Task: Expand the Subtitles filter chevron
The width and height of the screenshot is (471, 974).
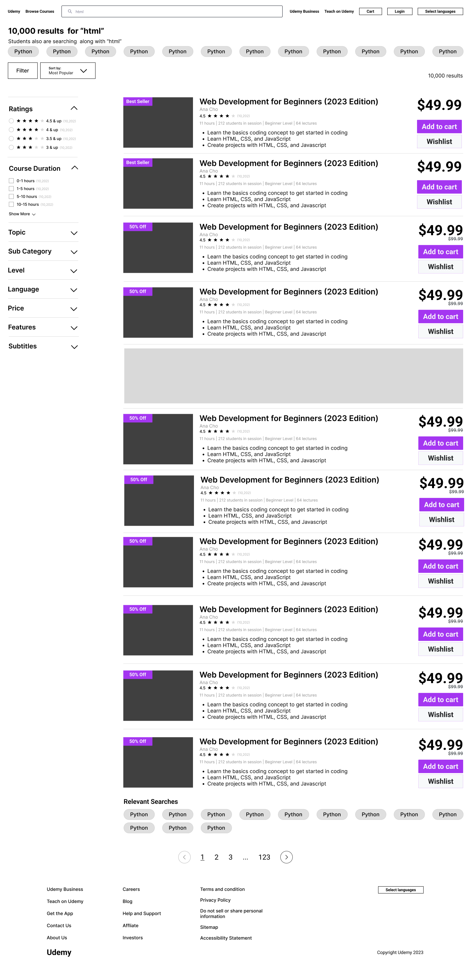Action: 74,347
